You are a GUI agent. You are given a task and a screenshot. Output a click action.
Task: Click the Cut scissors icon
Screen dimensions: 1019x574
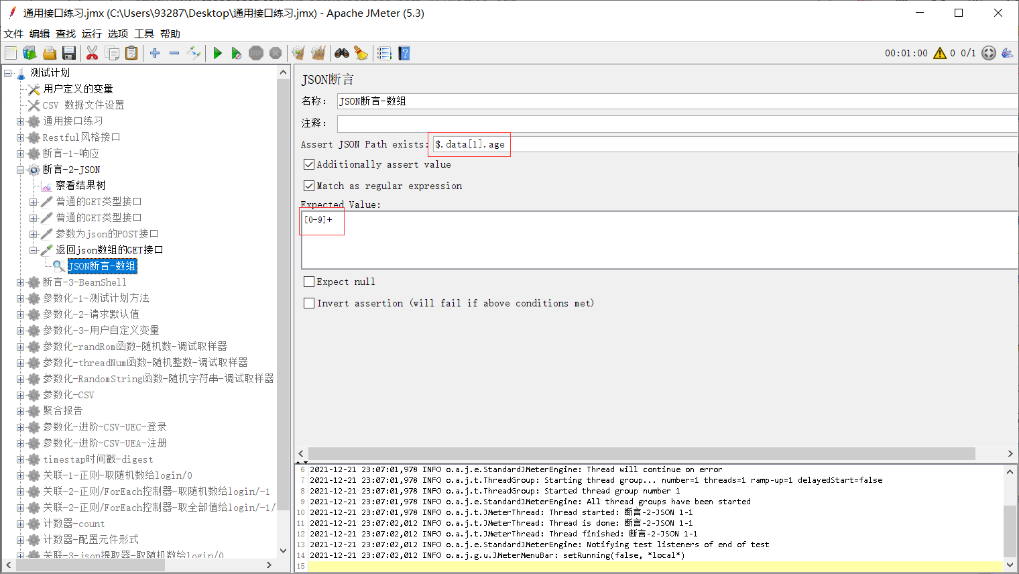[x=92, y=53]
